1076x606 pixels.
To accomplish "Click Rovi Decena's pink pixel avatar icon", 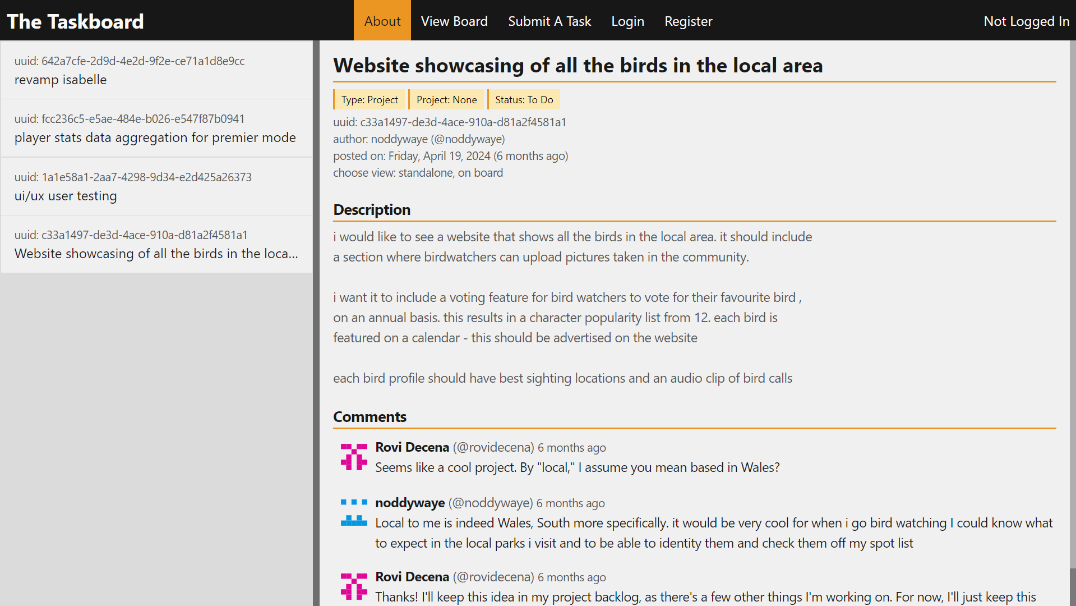I will 354,456.
